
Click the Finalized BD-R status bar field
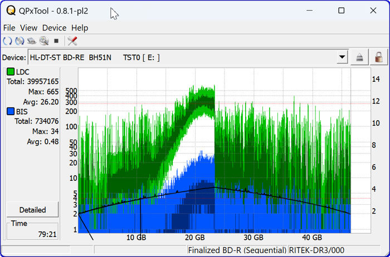[237, 251]
